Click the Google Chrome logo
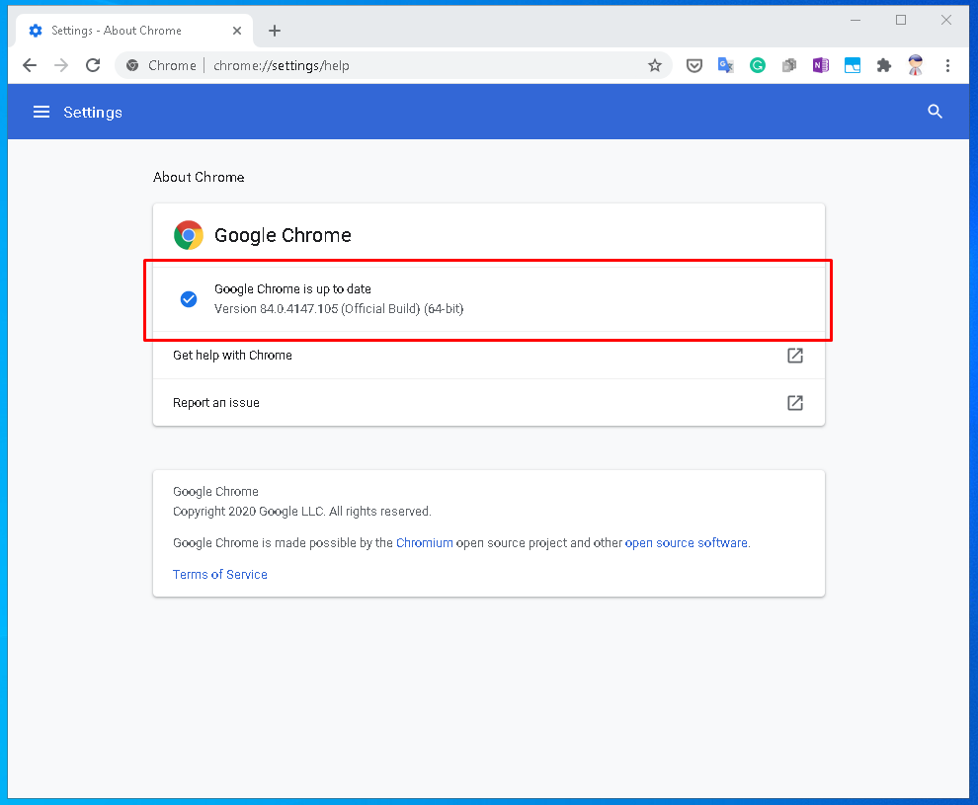The width and height of the screenshot is (978, 805). click(189, 235)
